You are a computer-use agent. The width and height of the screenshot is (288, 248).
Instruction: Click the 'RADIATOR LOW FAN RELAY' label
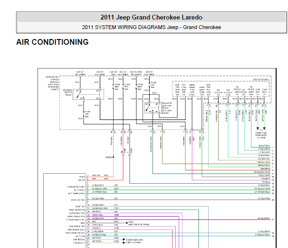tap(167, 108)
